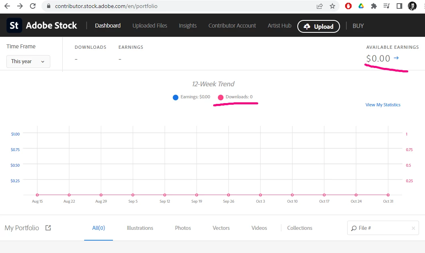This screenshot has height=253, width=425.
Task: Click the BUY link
Action: coord(358,26)
